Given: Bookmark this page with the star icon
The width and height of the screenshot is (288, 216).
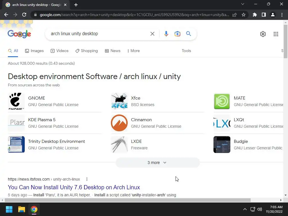Looking at the screenshot, I should point(244,15).
